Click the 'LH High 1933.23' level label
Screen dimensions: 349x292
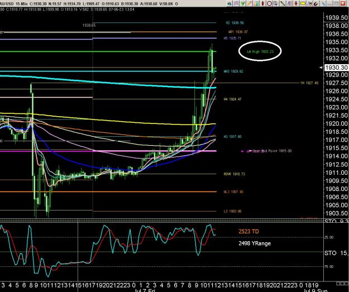pos(260,51)
